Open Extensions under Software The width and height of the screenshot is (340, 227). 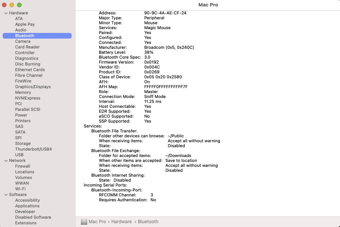pyautogui.click(x=26, y=223)
